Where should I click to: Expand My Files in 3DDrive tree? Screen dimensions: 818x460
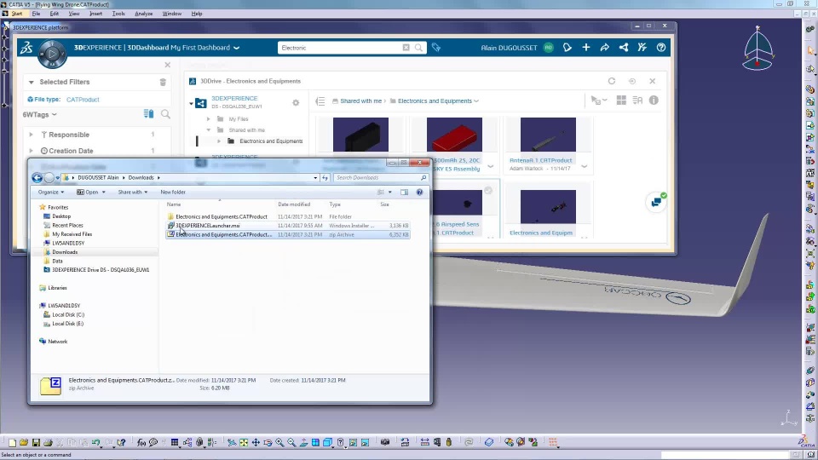[208, 119]
